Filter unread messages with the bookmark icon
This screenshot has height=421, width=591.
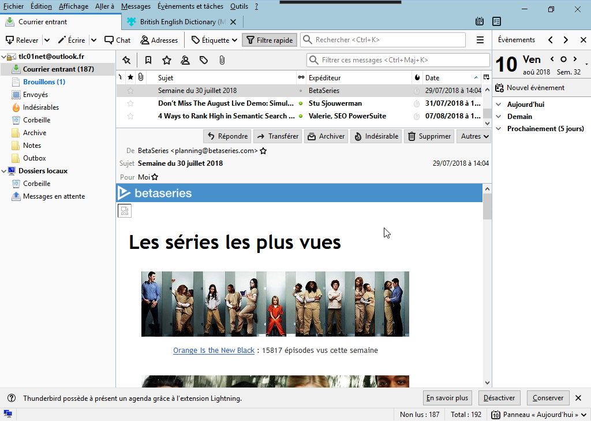(x=148, y=60)
